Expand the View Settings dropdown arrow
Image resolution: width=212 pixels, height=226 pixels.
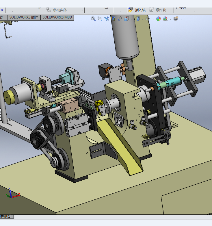[x=181, y=19]
